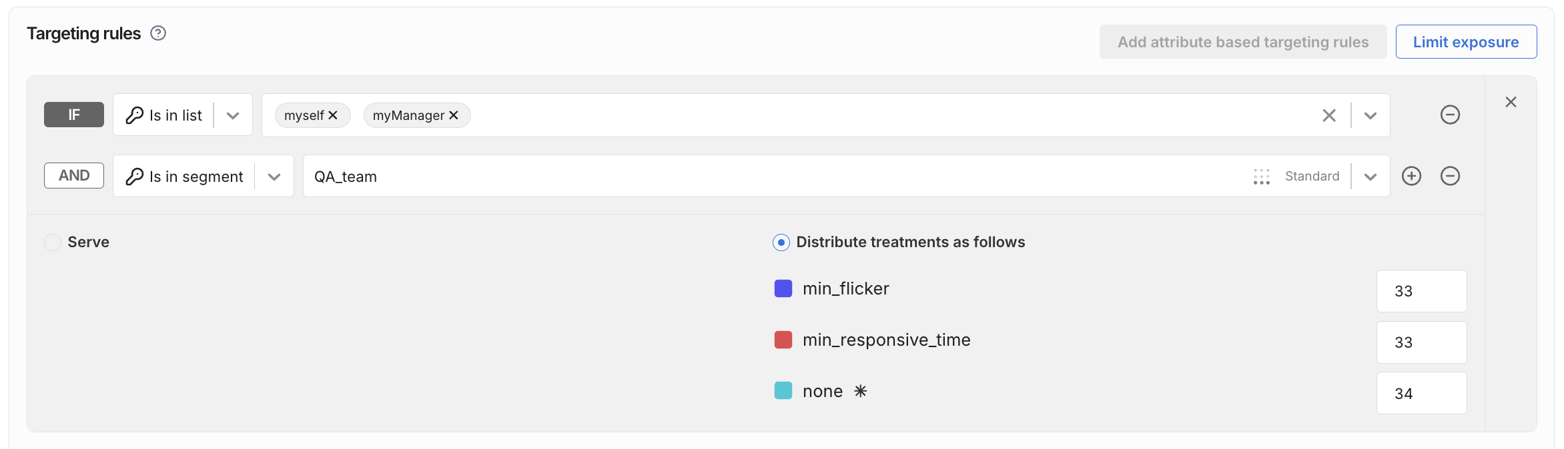Open the Is in list matcher dropdown
This screenshot has height=449, width=1564.
[233, 115]
